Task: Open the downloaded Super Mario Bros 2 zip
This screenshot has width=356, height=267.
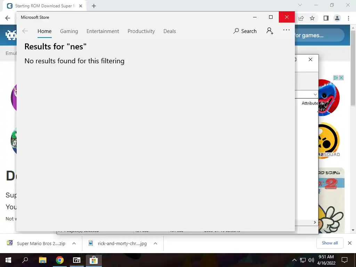Action: click(36, 243)
